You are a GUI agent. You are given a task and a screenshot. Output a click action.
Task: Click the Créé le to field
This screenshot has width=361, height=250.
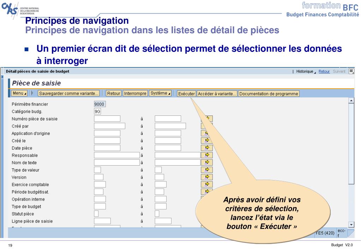(x=168, y=141)
